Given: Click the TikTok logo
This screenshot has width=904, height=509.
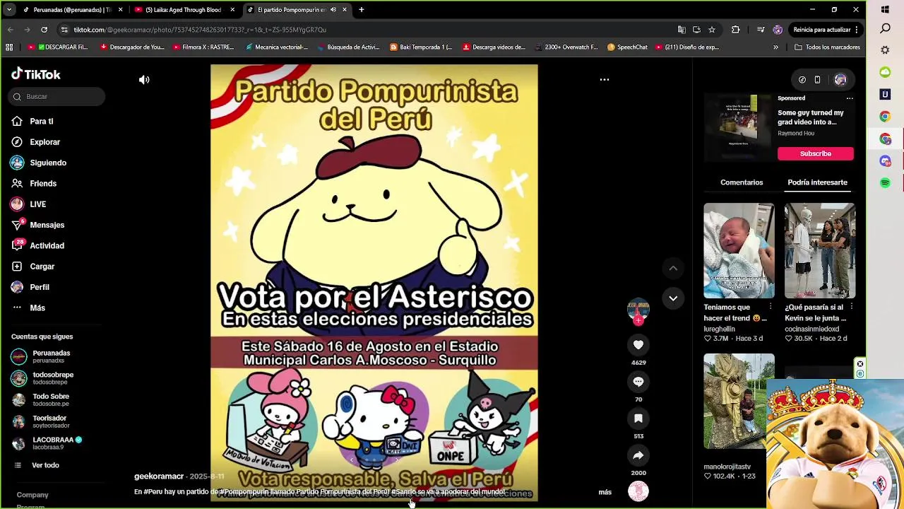Looking at the screenshot, I should pyautogui.click(x=36, y=74).
